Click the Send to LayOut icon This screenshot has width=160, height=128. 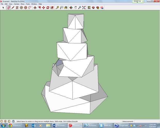coord(102,8)
